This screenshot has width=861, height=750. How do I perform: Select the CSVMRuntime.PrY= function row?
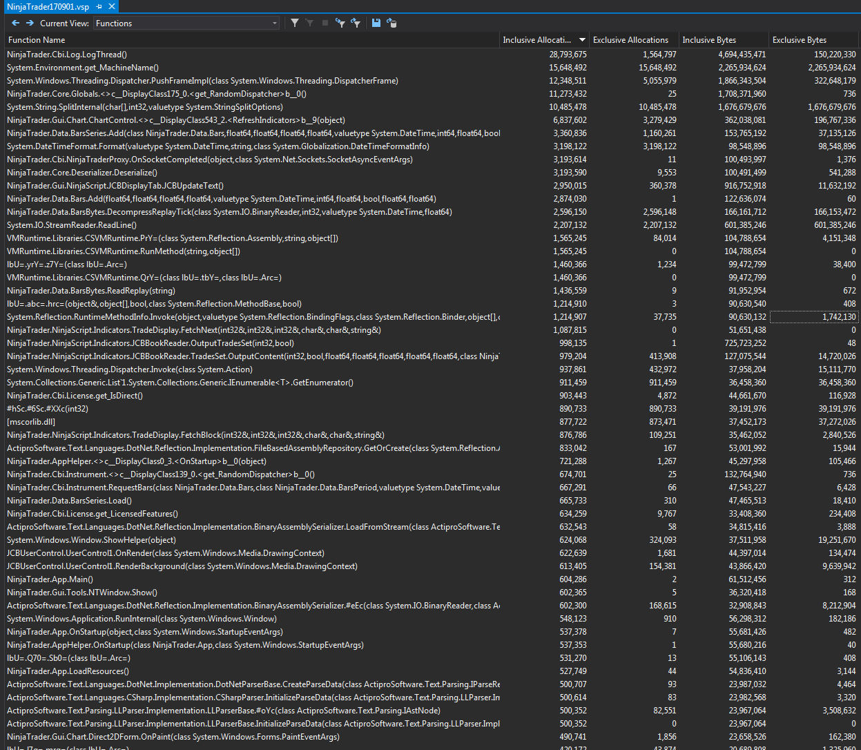tap(431, 238)
